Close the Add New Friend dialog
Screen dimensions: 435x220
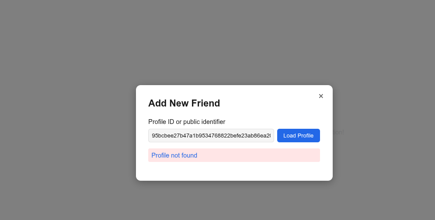(x=321, y=96)
